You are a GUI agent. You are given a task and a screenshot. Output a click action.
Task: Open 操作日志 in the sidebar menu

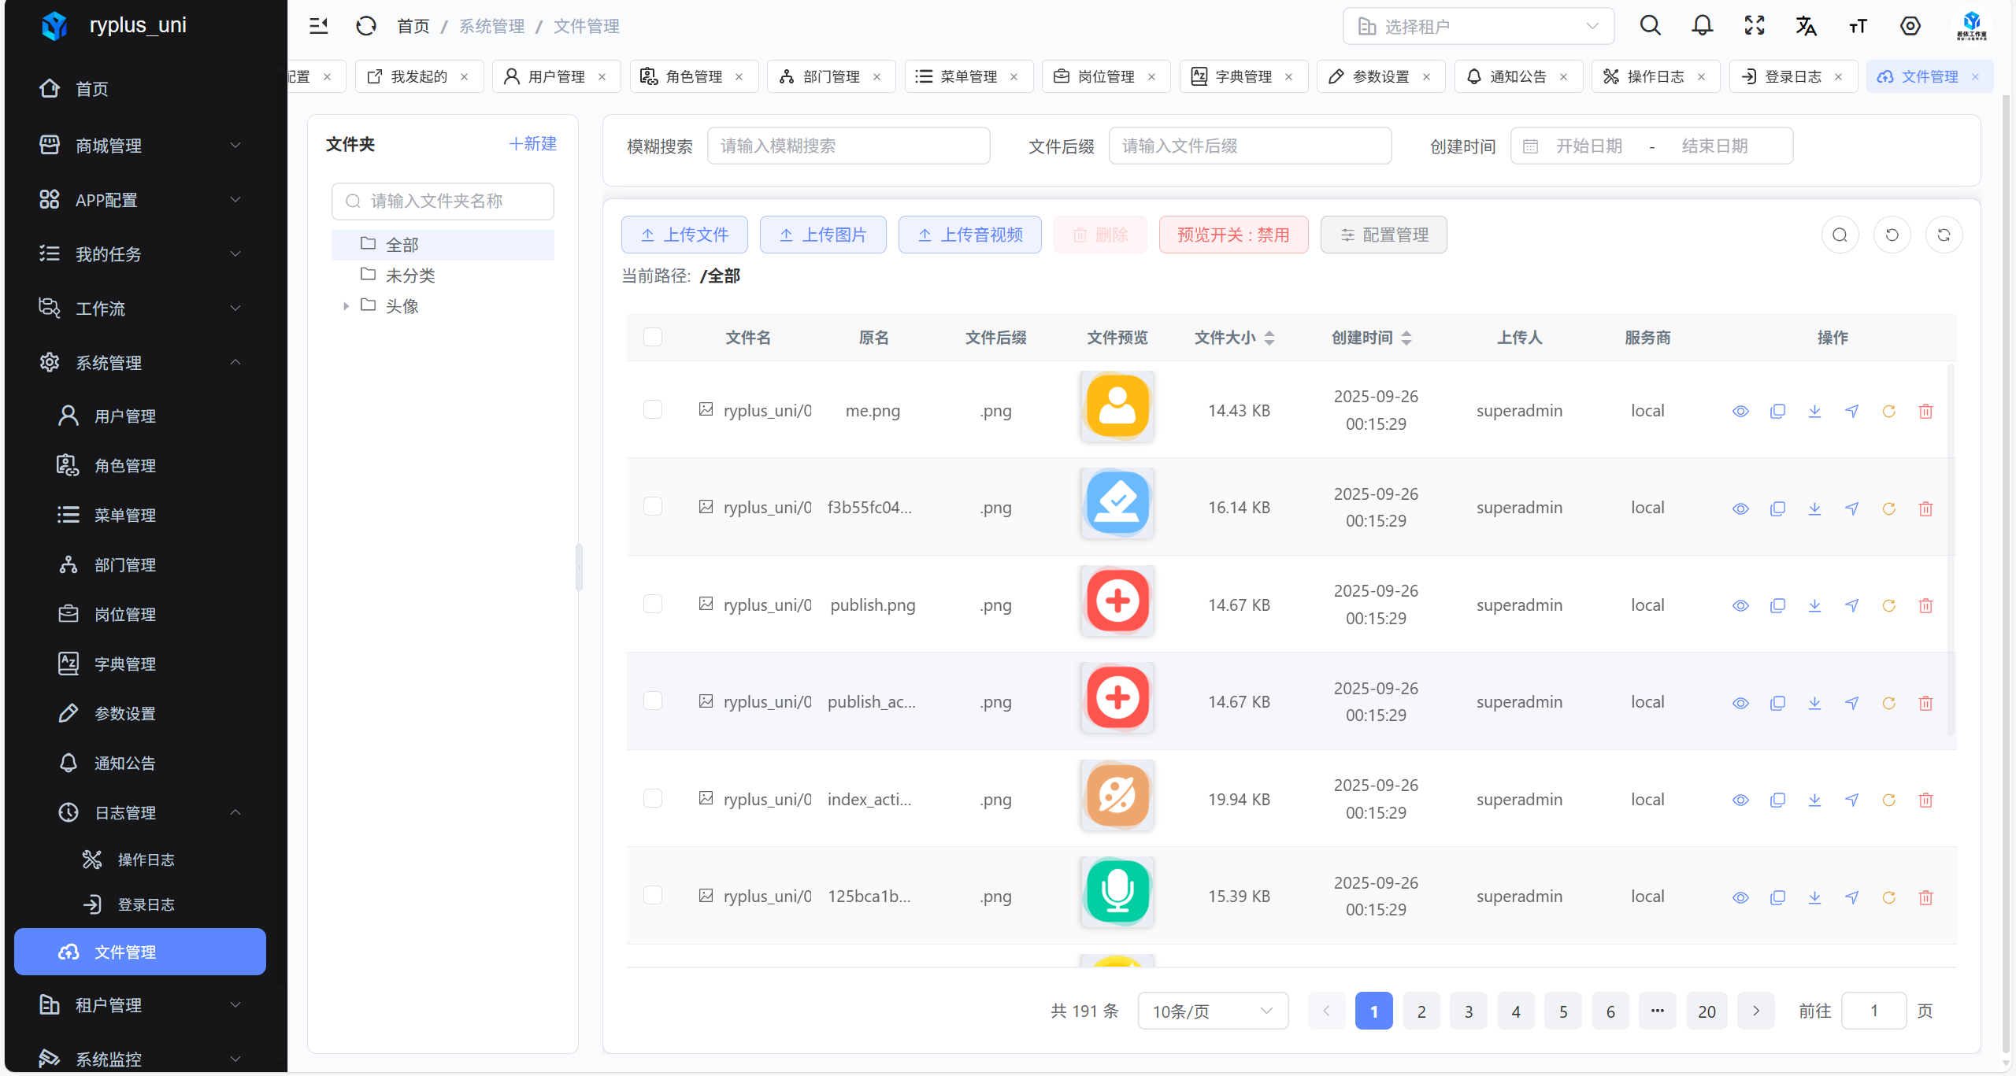[146, 860]
